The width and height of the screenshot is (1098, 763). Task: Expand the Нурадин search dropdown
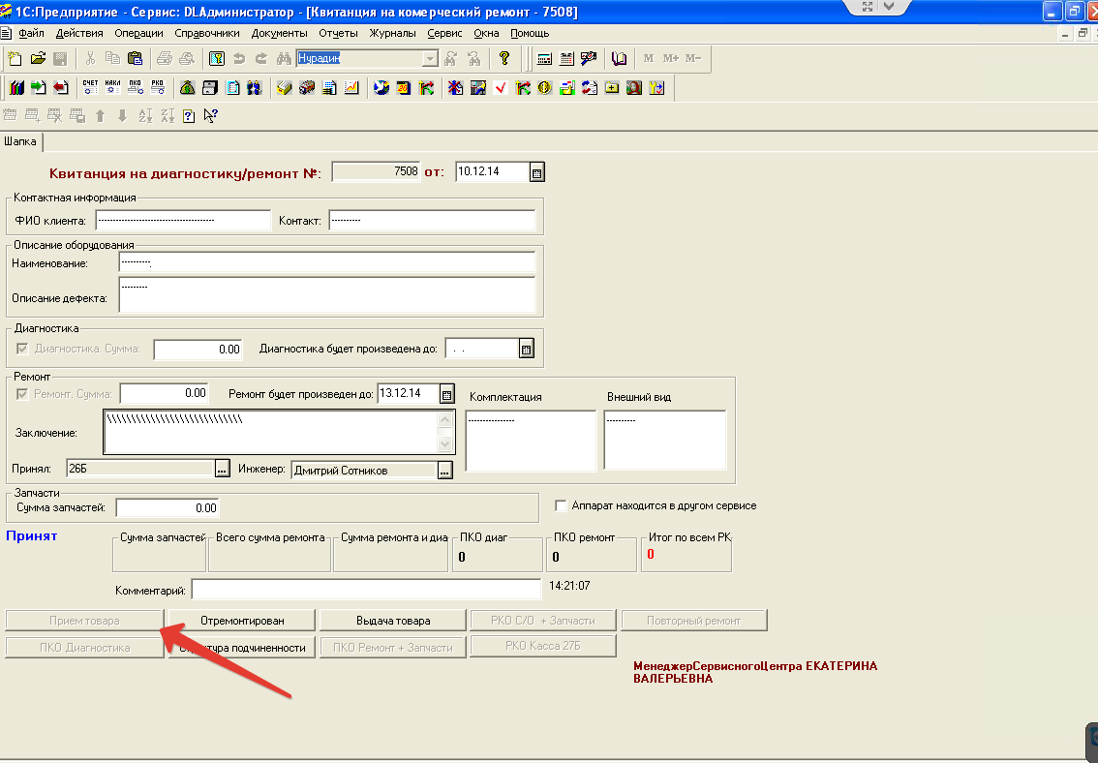pyautogui.click(x=430, y=59)
